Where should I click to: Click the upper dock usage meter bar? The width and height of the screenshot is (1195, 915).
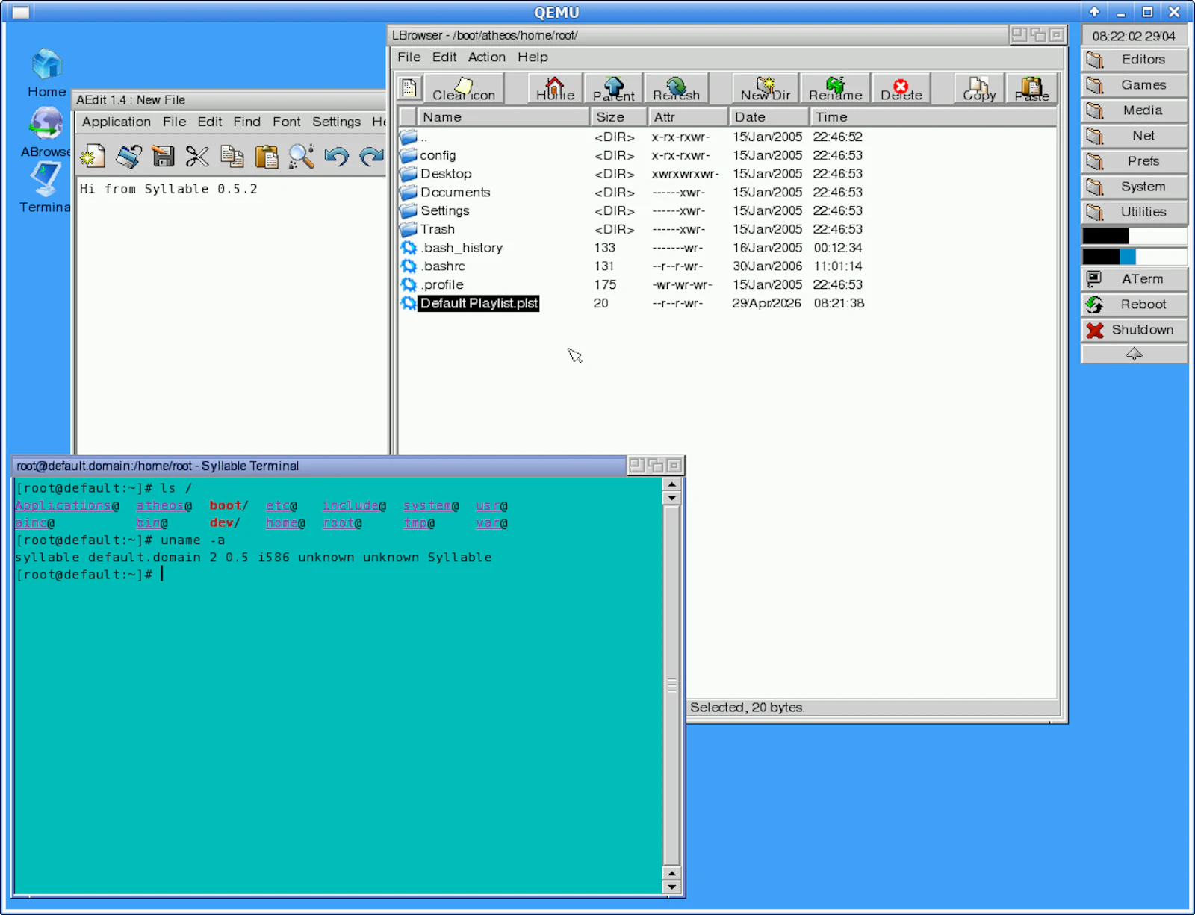[x=1134, y=236]
